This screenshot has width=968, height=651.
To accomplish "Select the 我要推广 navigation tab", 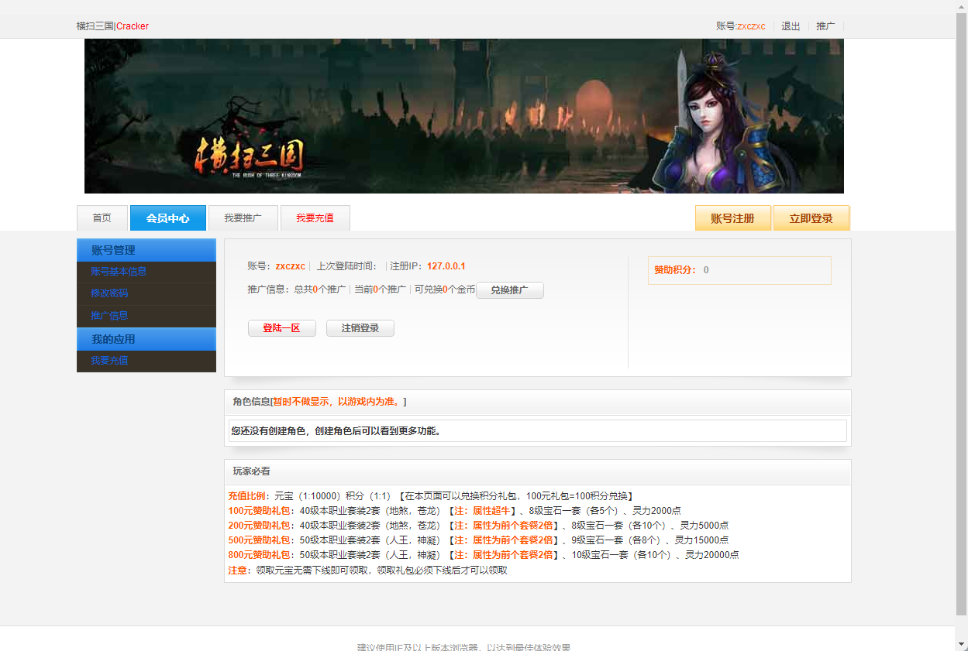I will point(243,218).
